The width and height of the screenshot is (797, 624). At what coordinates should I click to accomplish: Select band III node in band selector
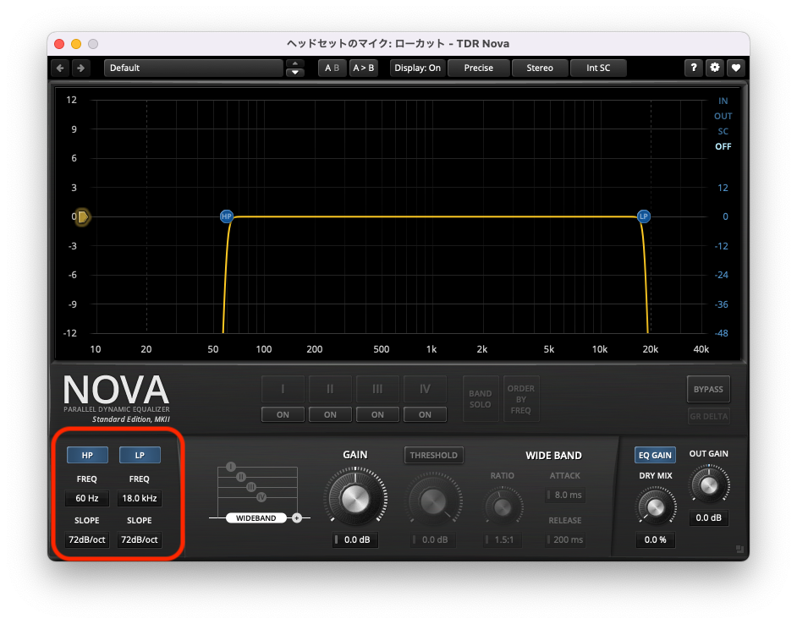pyautogui.click(x=251, y=487)
